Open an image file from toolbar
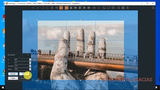The image size is (160, 90). point(94,8)
